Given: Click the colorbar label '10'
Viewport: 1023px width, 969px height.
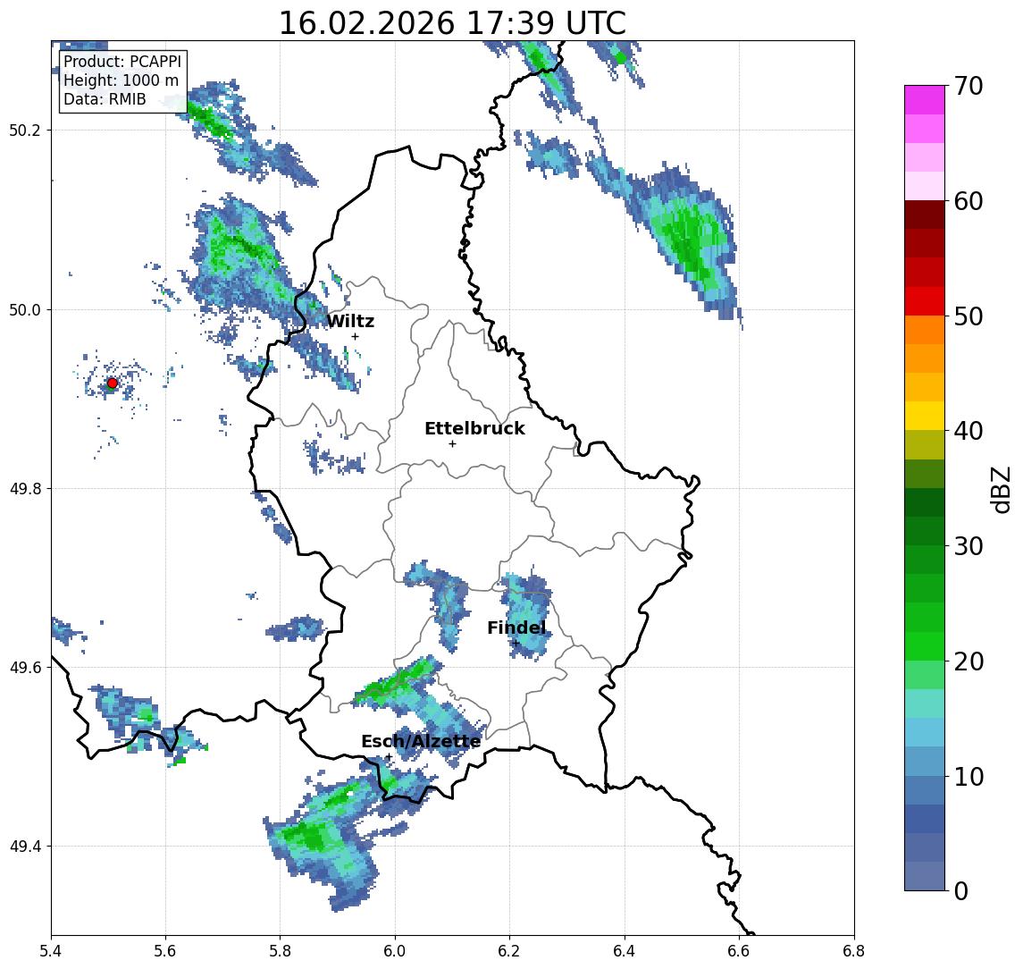Looking at the screenshot, I should coord(968,776).
